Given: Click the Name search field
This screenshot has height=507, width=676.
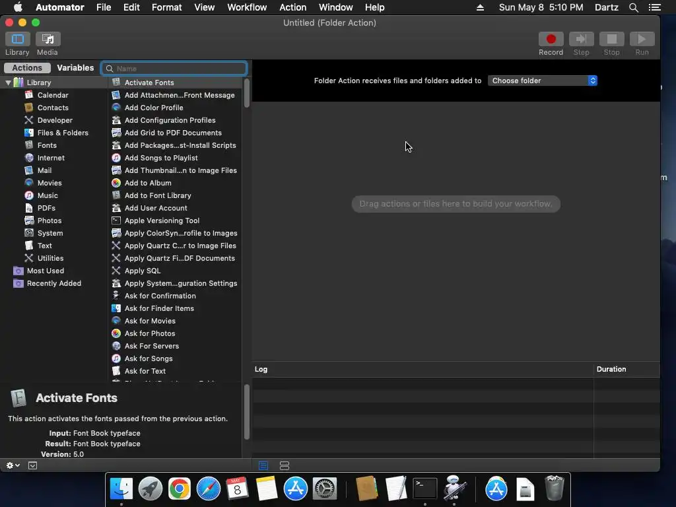Looking at the screenshot, I should pyautogui.click(x=174, y=68).
